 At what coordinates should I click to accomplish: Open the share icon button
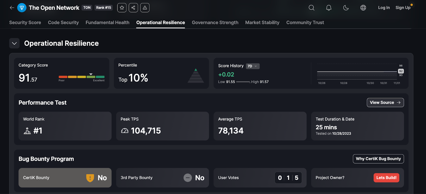pos(133,8)
